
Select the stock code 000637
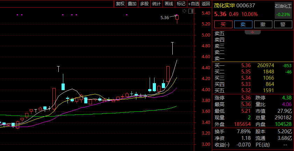(246, 6)
